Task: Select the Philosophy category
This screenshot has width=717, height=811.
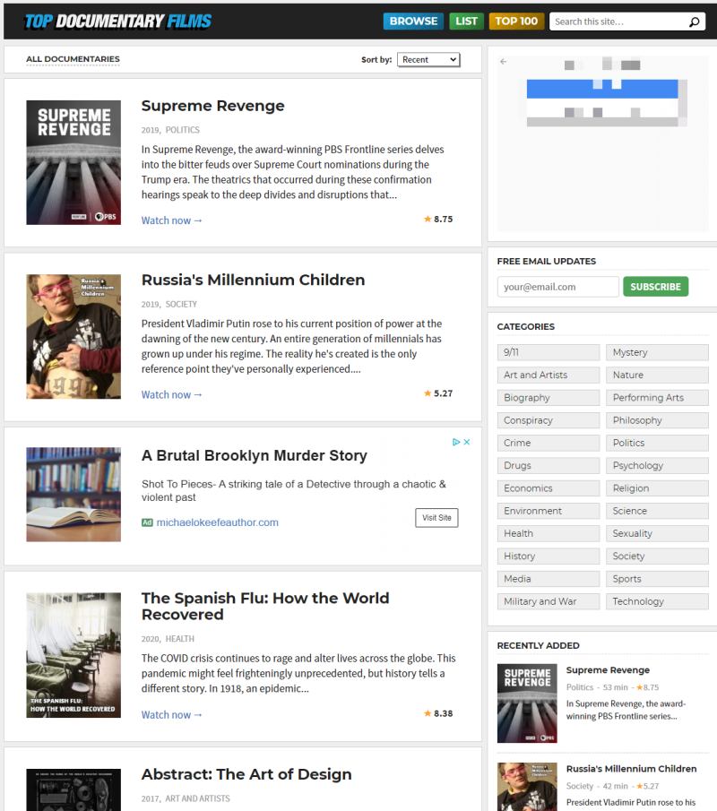Action: click(657, 420)
